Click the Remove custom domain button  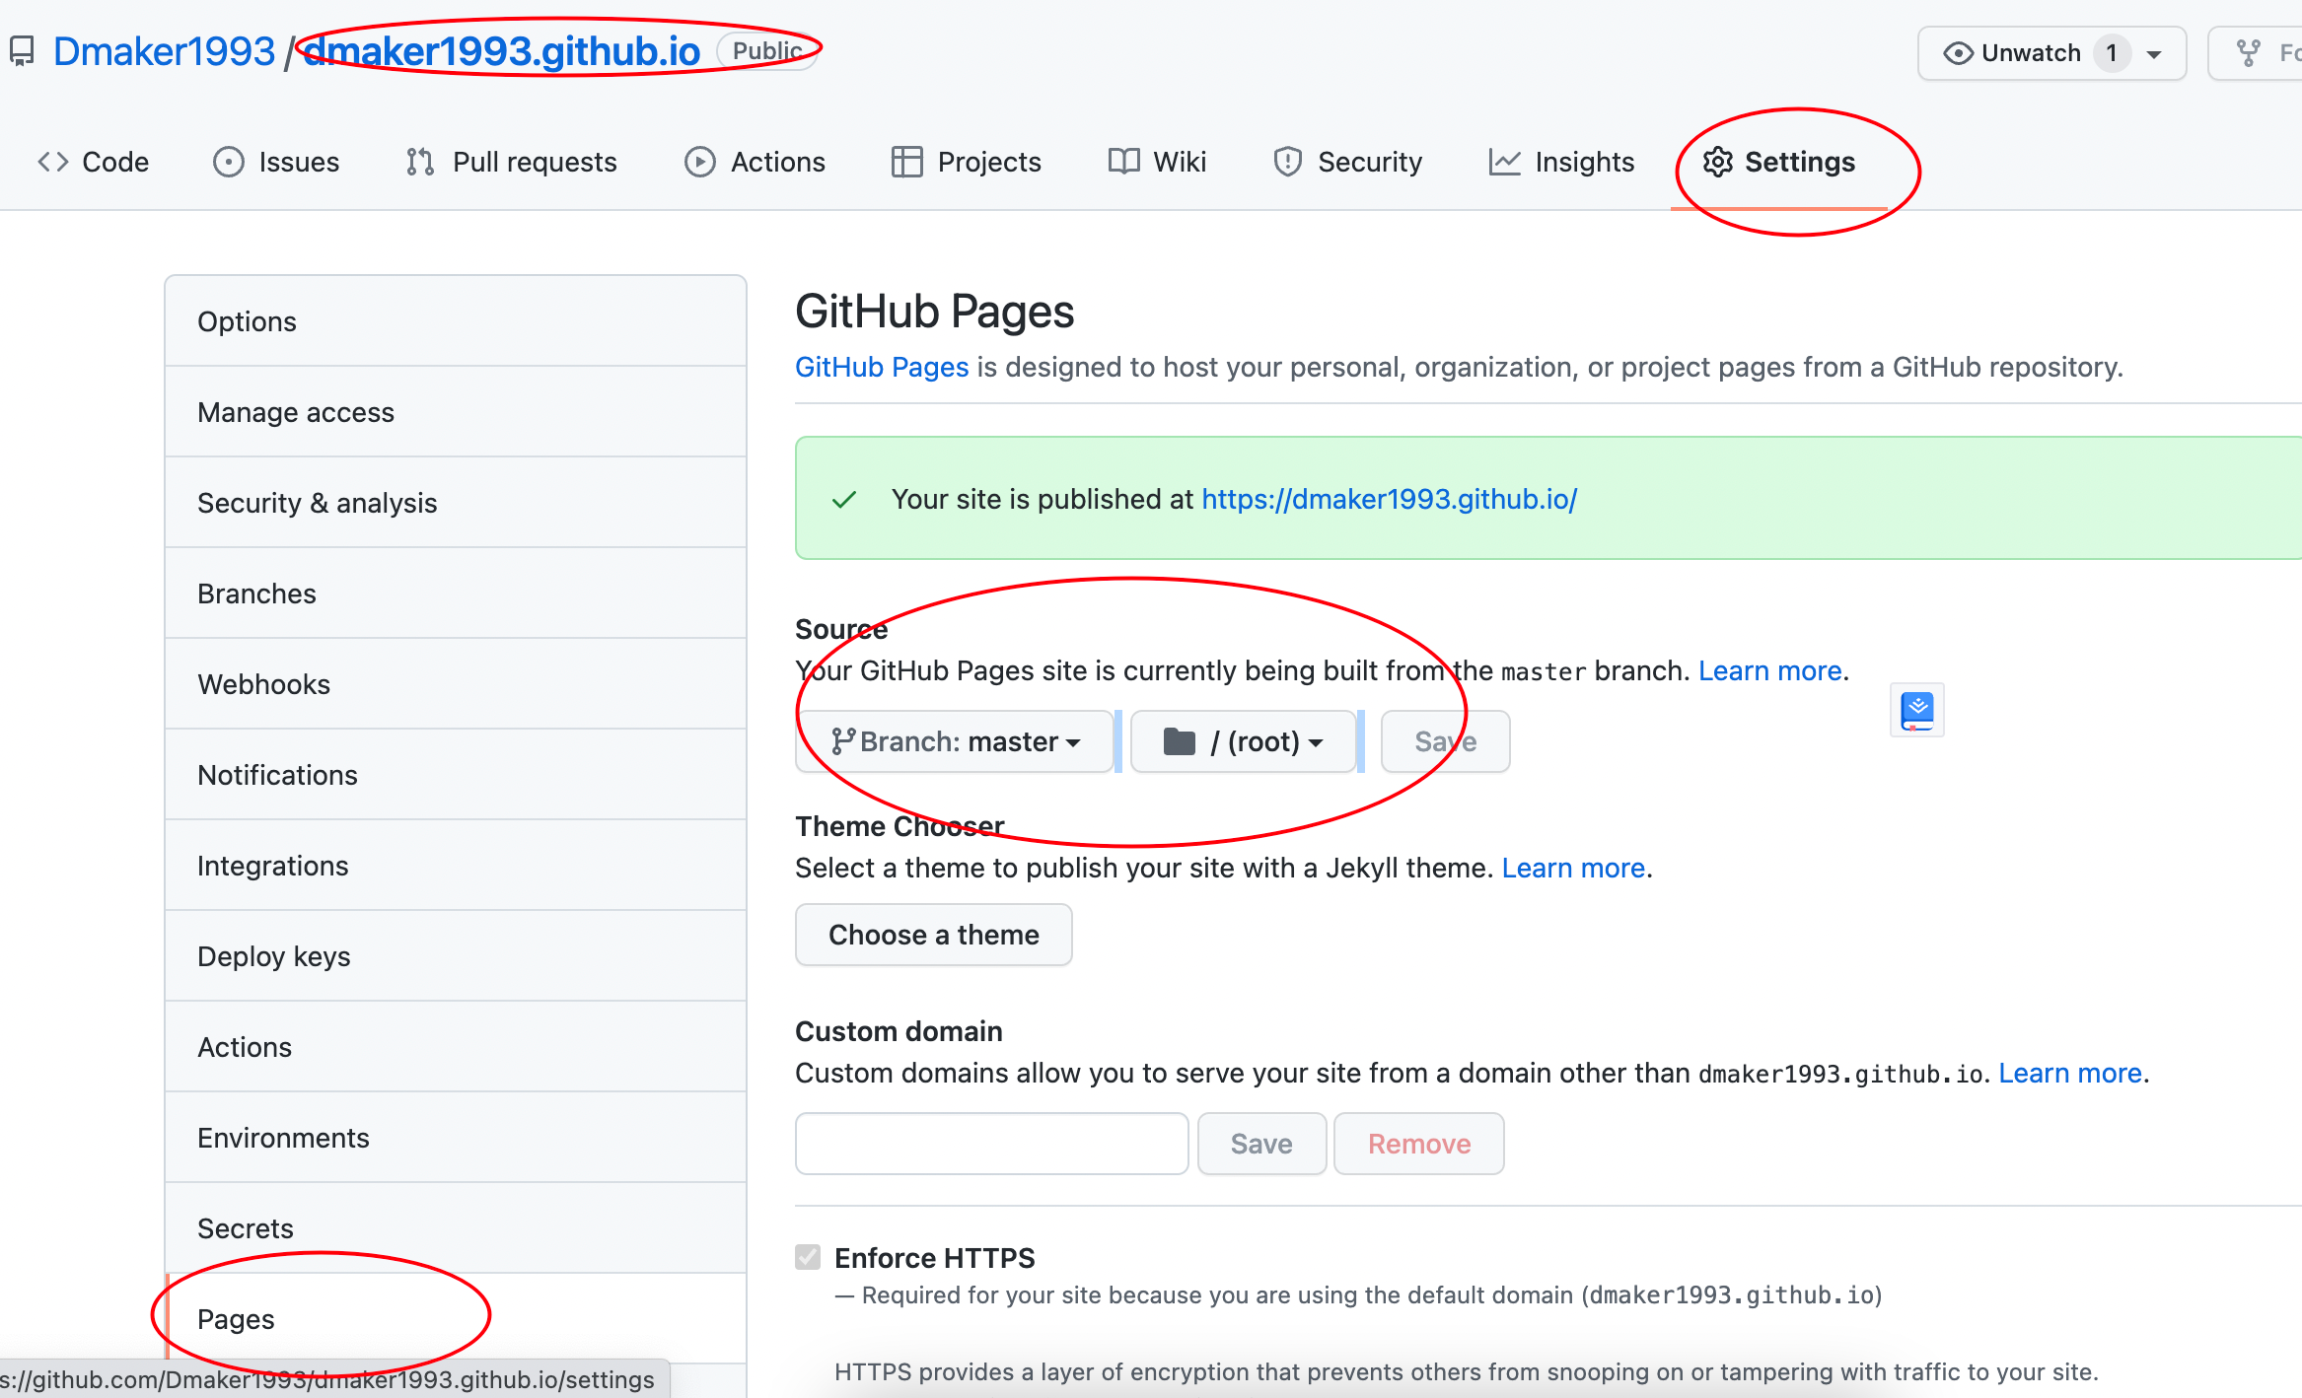[1419, 1144]
